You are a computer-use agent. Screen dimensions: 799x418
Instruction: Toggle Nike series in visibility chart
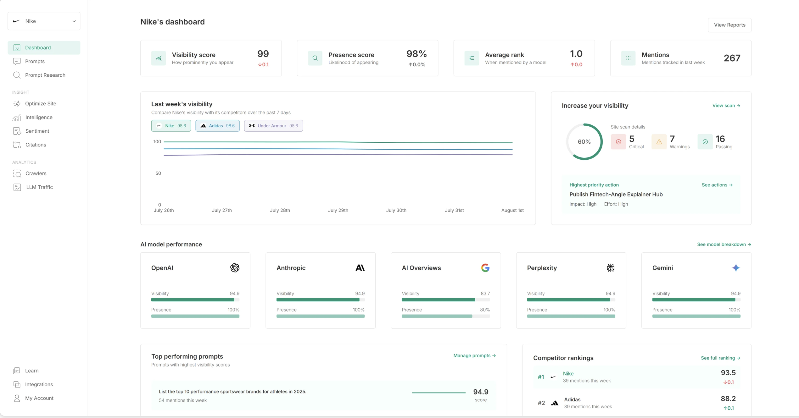coord(171,126)
